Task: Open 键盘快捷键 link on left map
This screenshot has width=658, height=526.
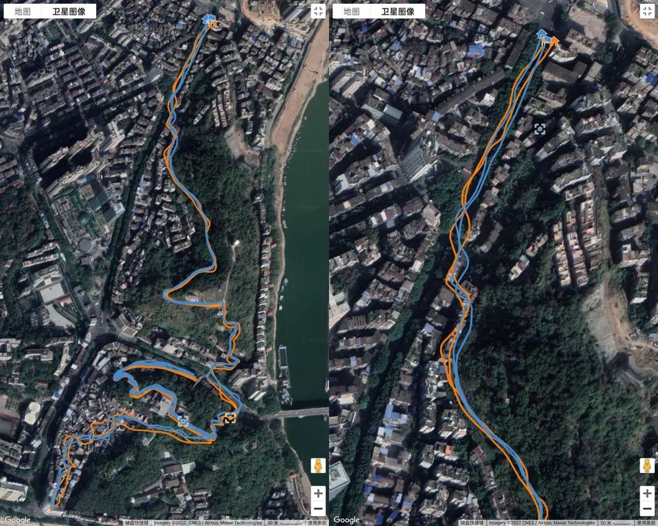Action: [137, 522]
